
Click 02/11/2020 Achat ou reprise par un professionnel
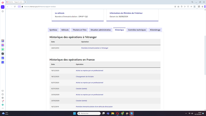(x=89, y=82)
